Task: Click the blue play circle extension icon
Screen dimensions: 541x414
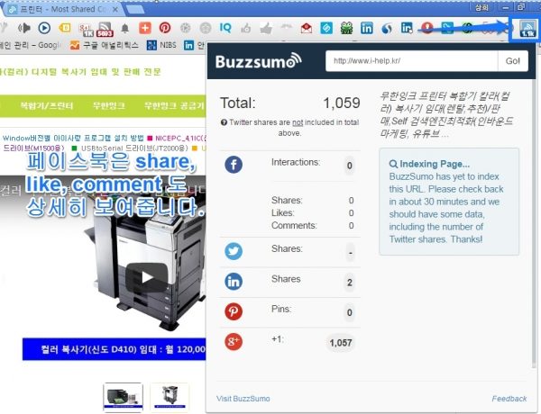Action: tap(44, 28)
